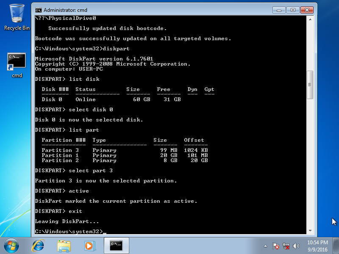Image resolution: width=339 pixels, height=254 pixels.
Task: Click the 'DISKPART> list part' command
Action: click(67, 130)
